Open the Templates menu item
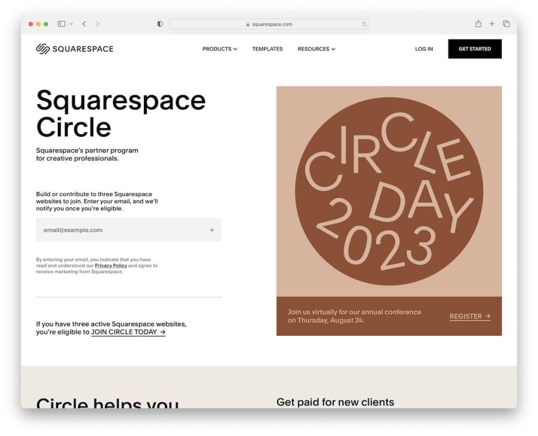Image resolution: width=538 pixels, height=436 pixels. [267, 49]
